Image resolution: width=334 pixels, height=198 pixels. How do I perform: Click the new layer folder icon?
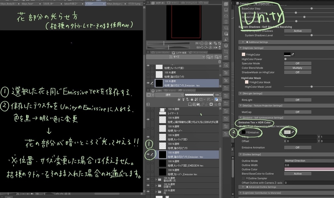(x=198, y=104)
